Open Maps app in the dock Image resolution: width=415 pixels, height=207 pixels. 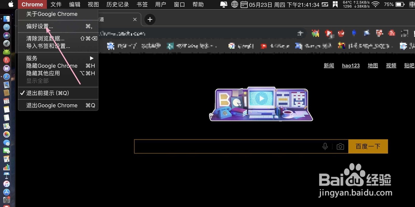tap(6, 126)
